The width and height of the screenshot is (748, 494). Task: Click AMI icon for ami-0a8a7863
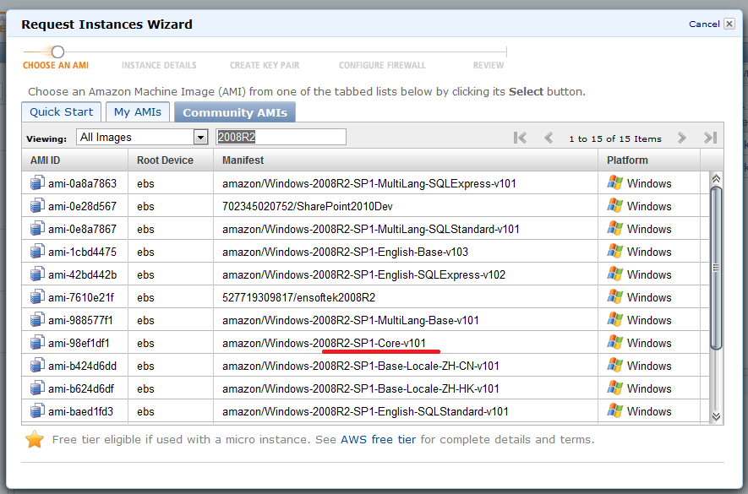(38, 182)
